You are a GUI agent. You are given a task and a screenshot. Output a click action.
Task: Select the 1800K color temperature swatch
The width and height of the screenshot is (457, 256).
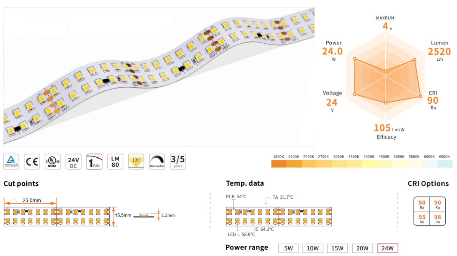point(279,164)
